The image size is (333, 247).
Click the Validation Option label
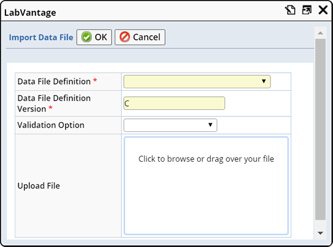click(x=51, y=125)
